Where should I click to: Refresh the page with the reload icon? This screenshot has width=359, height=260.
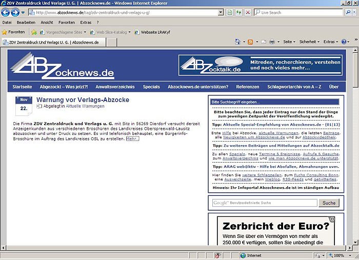[x=238, y=12]
